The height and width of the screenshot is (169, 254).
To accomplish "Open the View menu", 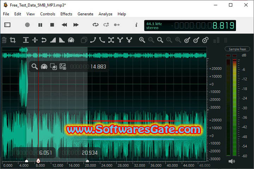I will pyautogui.click(x=30, y=14).
